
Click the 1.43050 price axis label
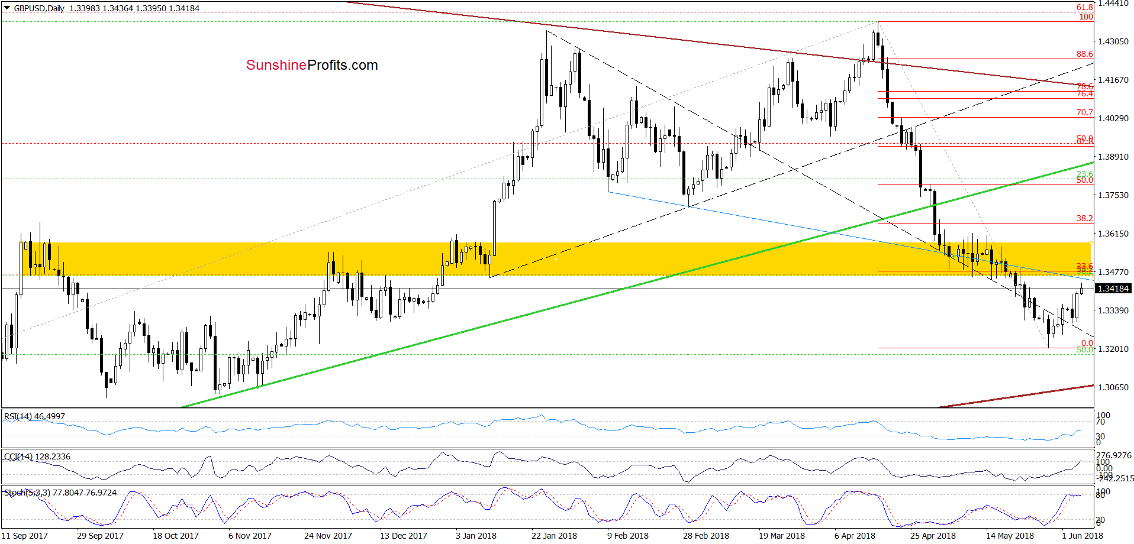coord(1113,41)
